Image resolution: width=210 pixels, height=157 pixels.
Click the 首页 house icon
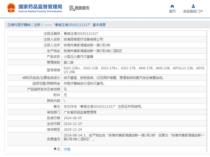(172, 6)
